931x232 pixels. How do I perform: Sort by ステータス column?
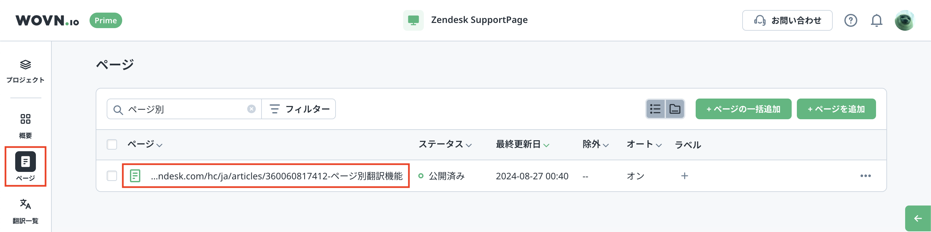point(445,144)
